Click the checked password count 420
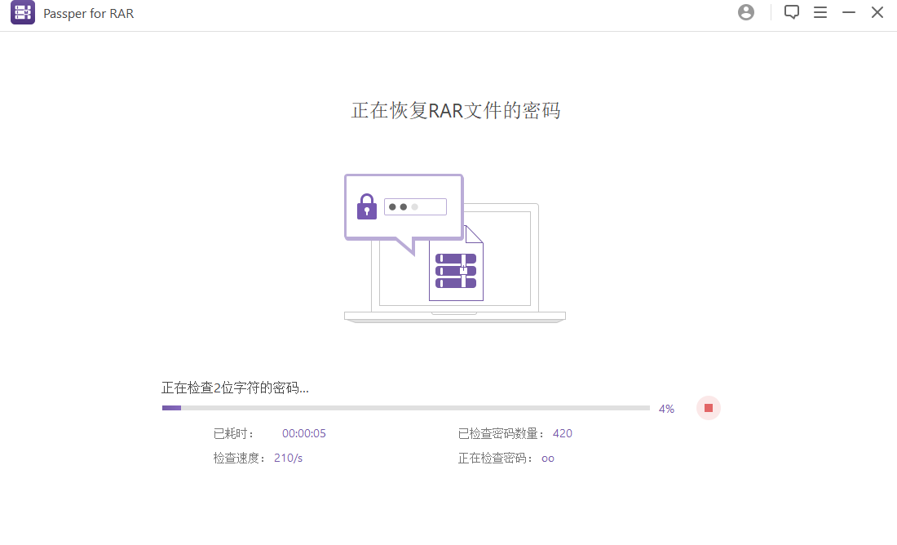The height and width of the screenshot is (545, 897). click(x=562, y=433)
